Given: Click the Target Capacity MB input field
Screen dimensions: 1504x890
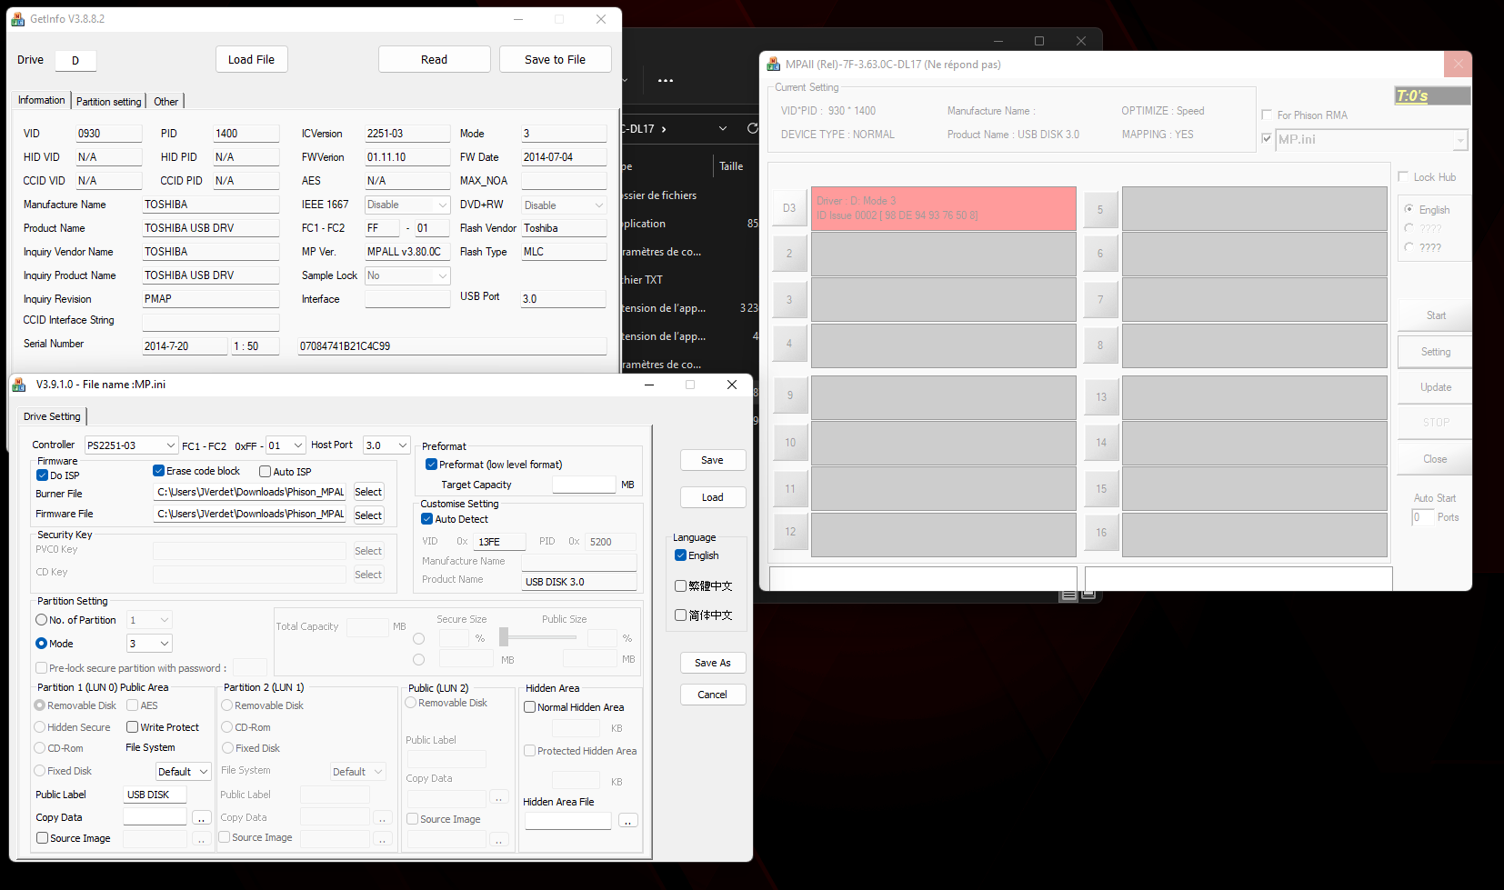Looking at the screenshot, I should pos(584,484).
